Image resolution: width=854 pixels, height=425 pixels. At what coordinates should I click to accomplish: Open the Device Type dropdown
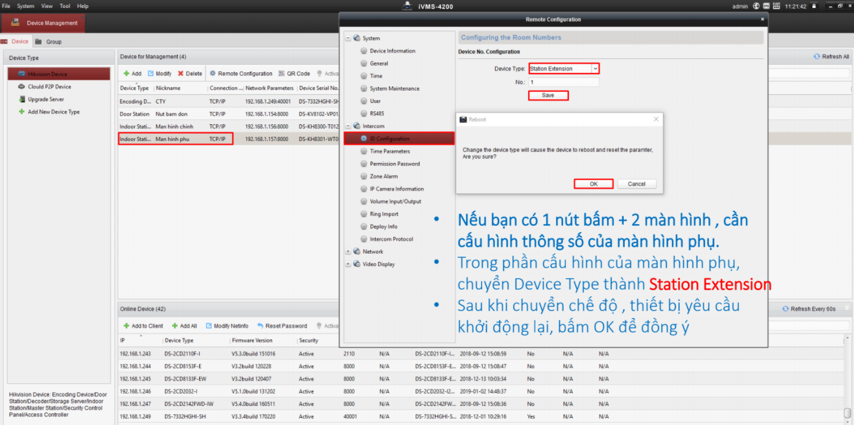(595, 69)
